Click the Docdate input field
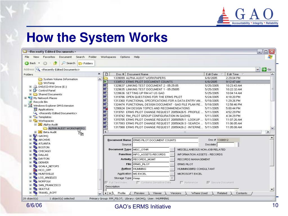 226,145
